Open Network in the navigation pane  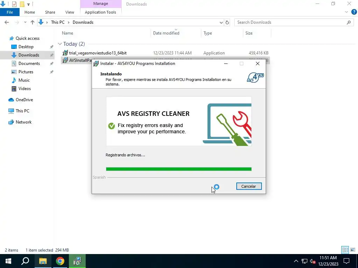point(23,122)
